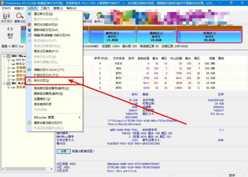Click the 删除分区 trash can toolbar icon
Screen dimensions: 248x177
coord(87,16)
